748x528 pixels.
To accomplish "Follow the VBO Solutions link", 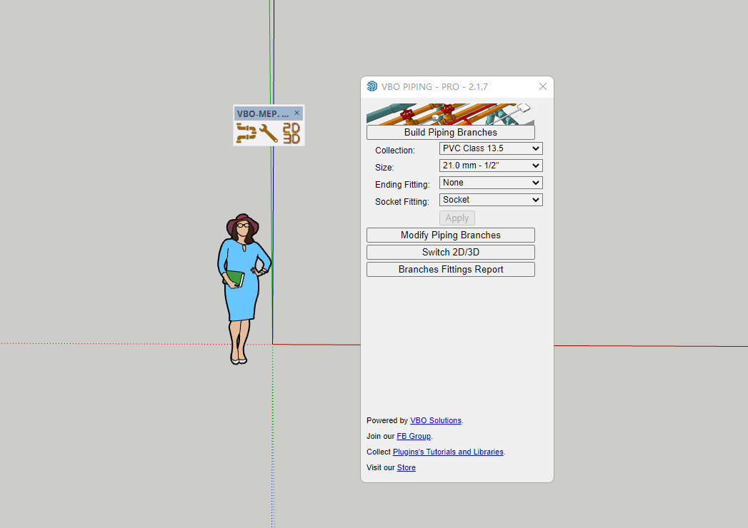I will (x=435, y=421).
